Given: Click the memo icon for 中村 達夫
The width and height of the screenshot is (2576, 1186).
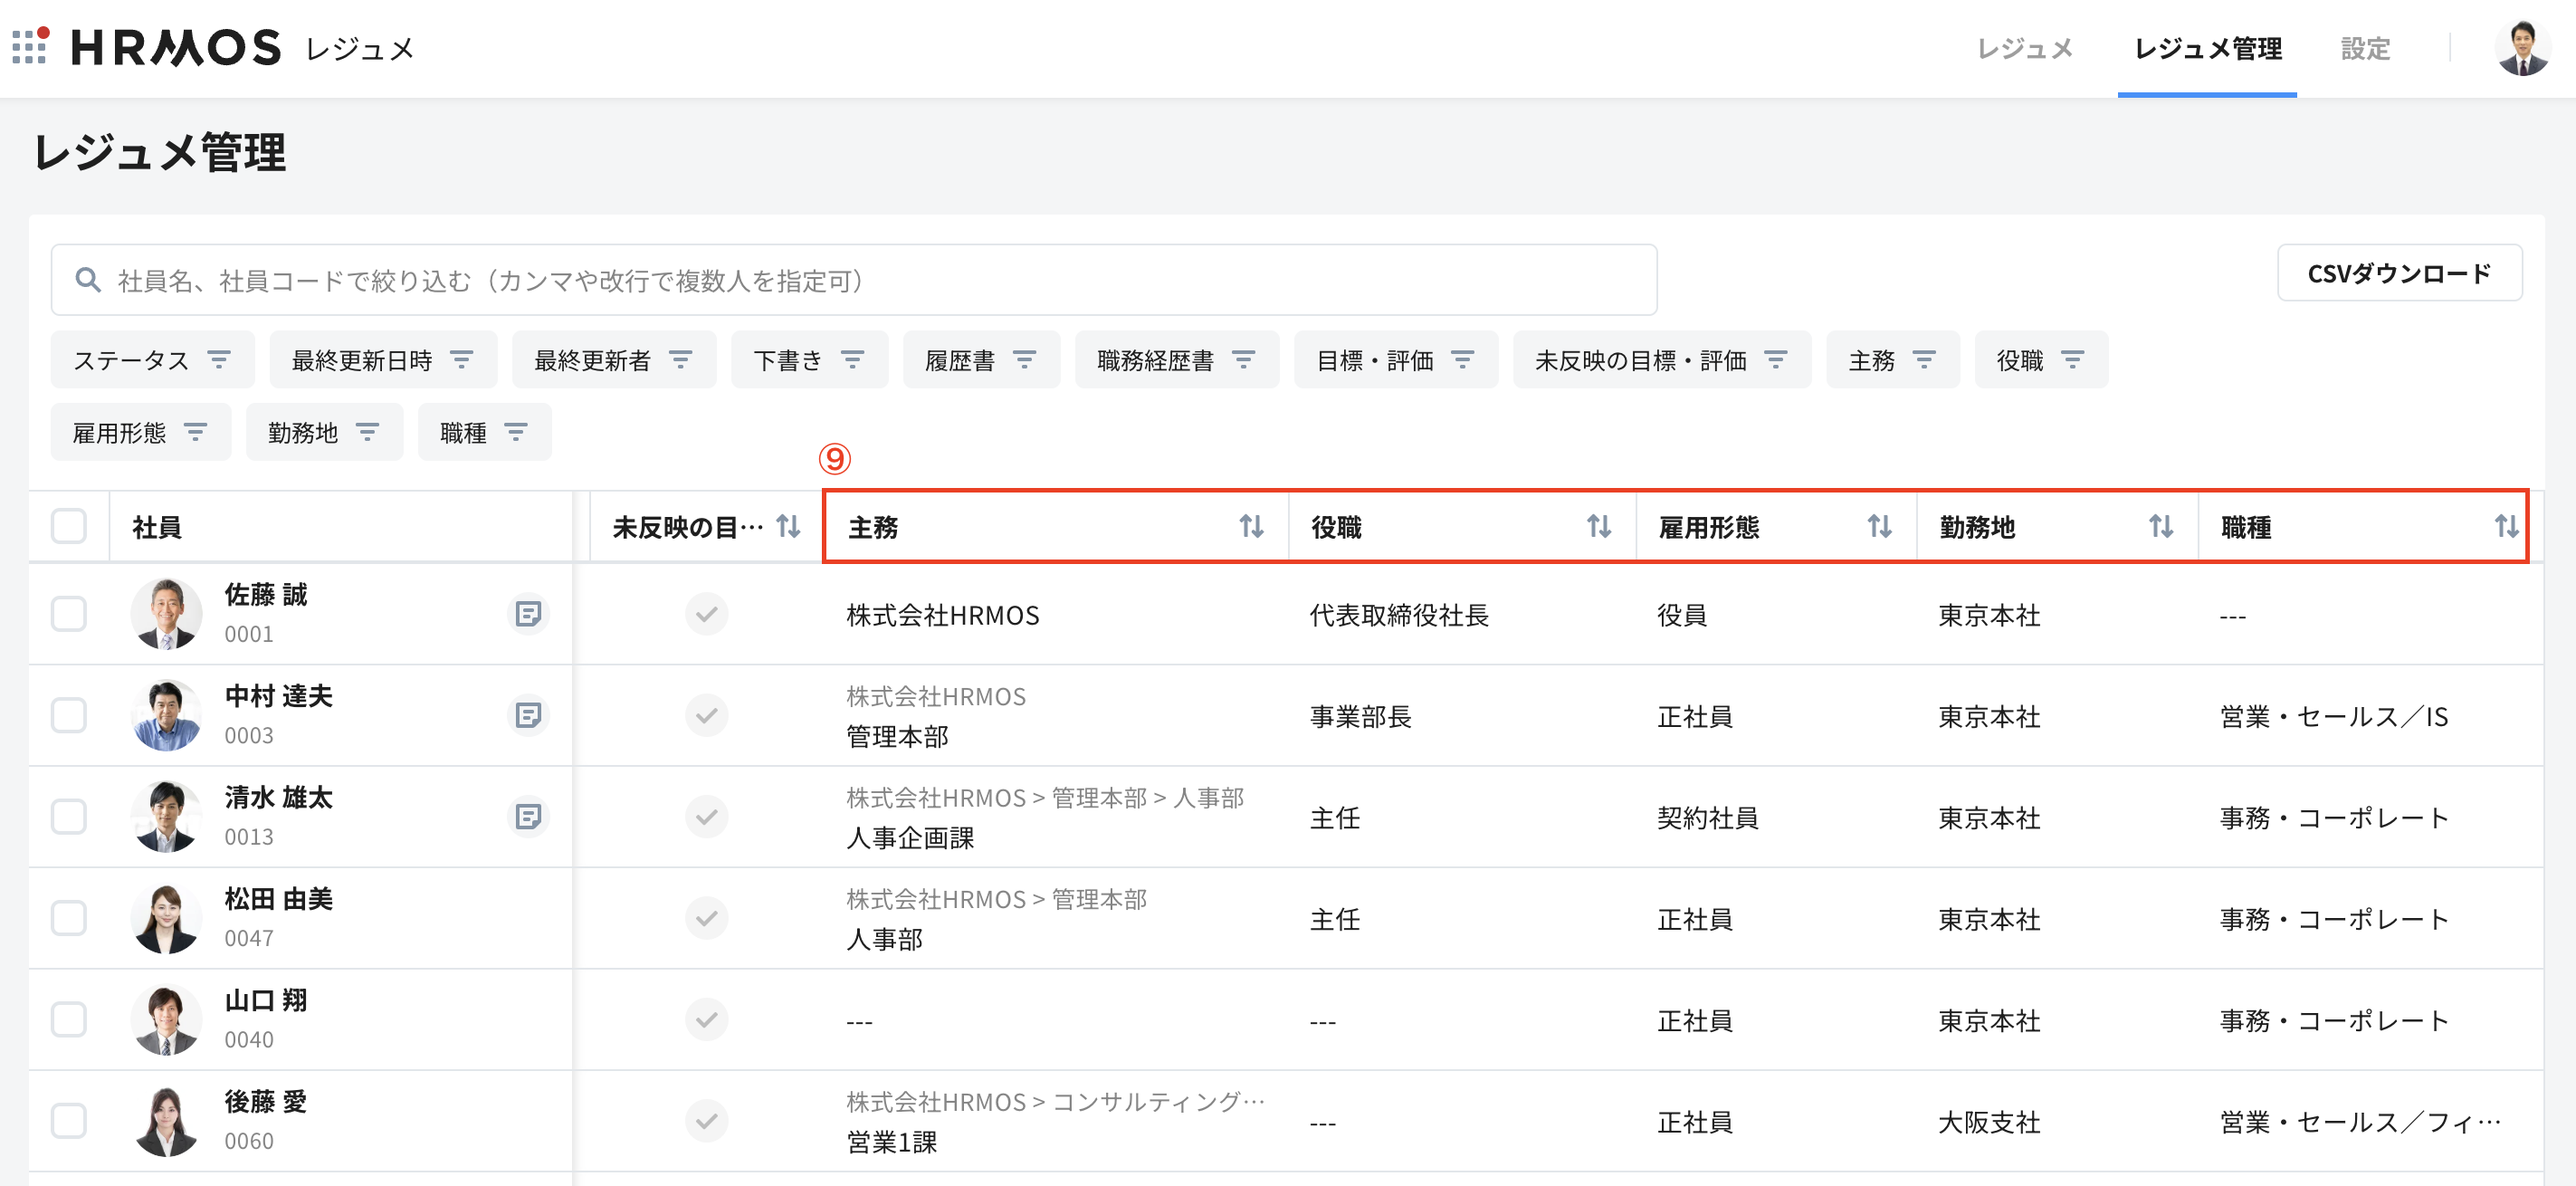Looking at the screenshot, I should tap(528, 714).
